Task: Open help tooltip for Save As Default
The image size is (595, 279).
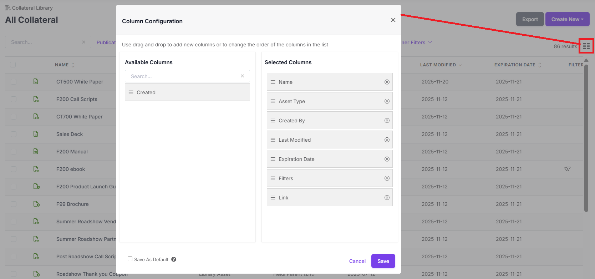Action: [x=174, y=259]
